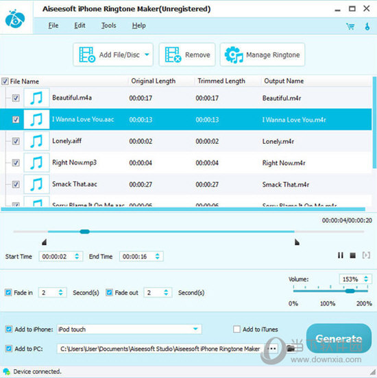Click the play trimmed segment icon

point(366,255)
